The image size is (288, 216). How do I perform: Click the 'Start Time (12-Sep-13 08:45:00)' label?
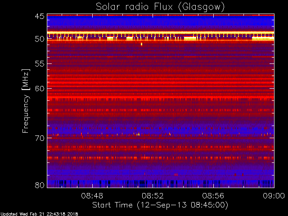coord(160,205)
